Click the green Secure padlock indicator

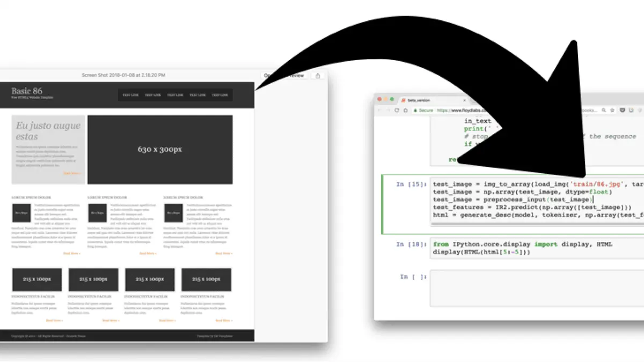pyautogui.click(x=423, y=110)
